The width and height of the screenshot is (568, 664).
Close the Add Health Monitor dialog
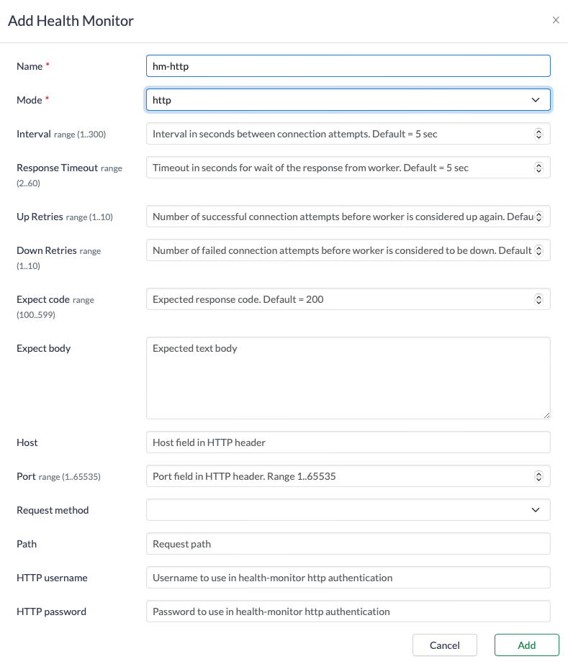556,20
